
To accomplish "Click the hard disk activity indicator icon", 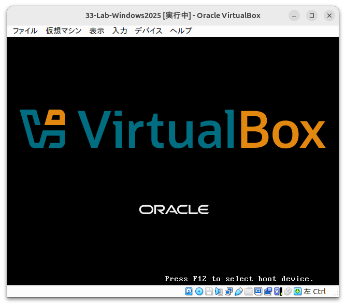I will click(189, 292).
